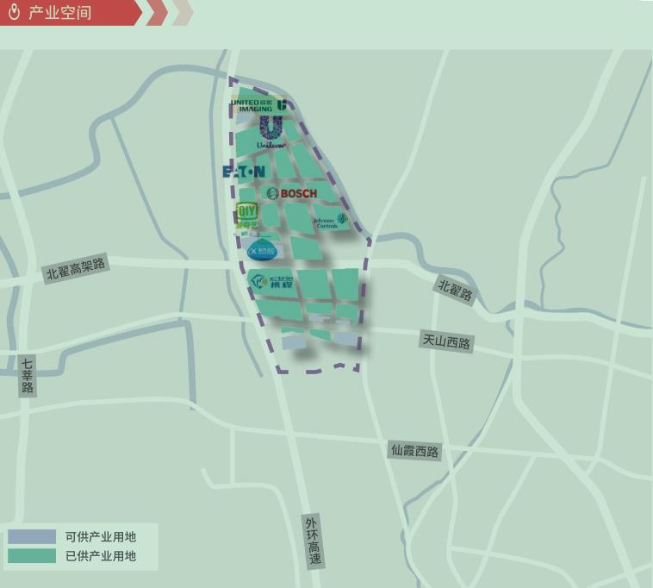653x588 pixels.
Task: Select the 七莘路 road label
Action: [x=28, y=375]
